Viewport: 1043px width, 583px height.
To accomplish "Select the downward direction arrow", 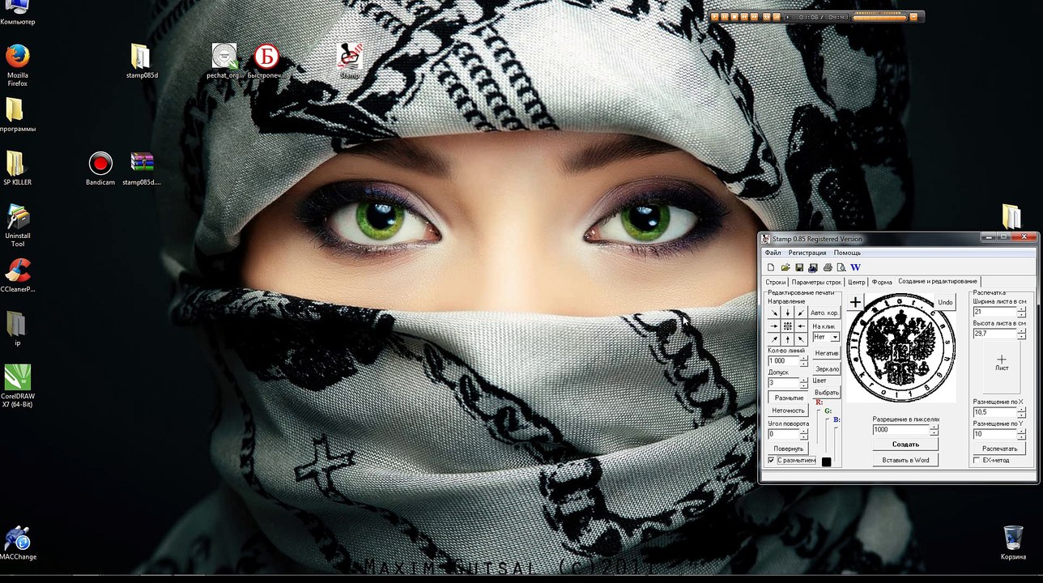I will (787, 313).
